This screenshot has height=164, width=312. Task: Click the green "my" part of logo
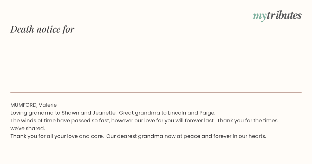[260, 16]
